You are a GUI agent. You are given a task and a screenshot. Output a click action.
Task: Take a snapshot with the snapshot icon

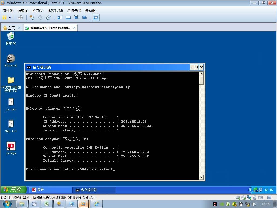pos(32,18)
